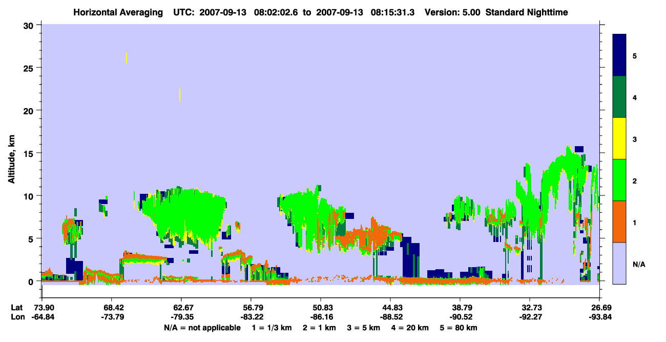Click the yellow streak near 25 km altitude
The image size is (666, 342).
126,58
